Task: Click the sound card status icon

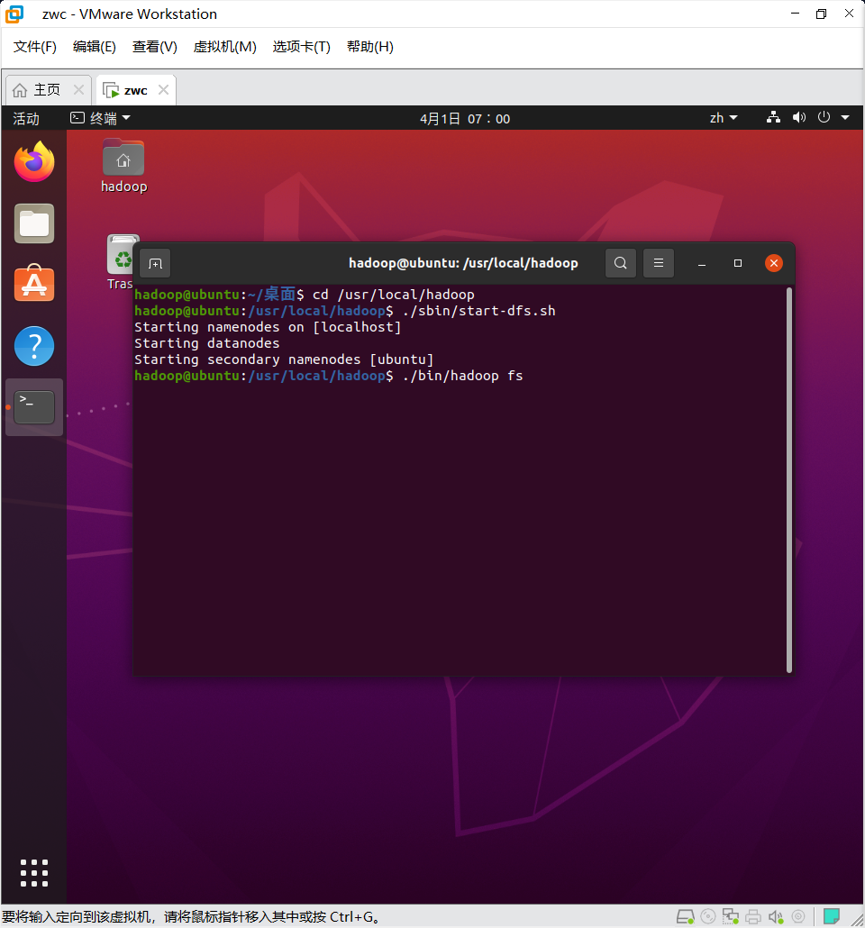Action: click(776, 917)
